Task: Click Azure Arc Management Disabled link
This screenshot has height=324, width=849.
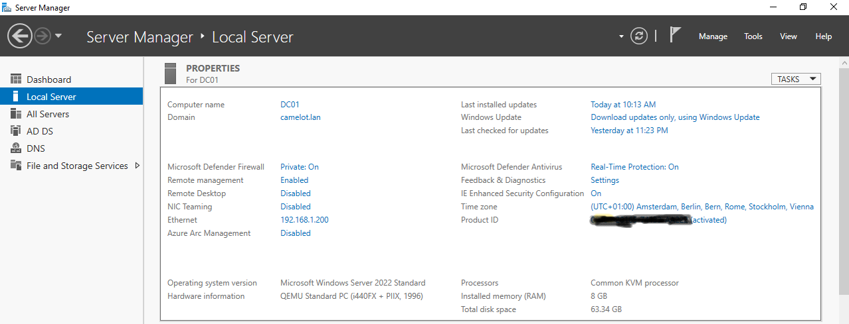Action: point(296,233)
